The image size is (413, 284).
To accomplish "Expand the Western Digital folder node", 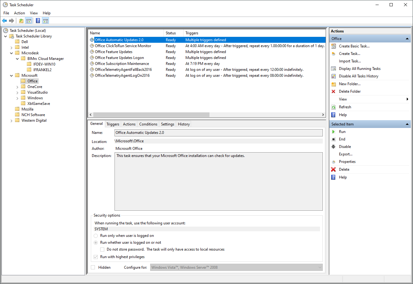I will pyautogui.click(x=12, y=120).
